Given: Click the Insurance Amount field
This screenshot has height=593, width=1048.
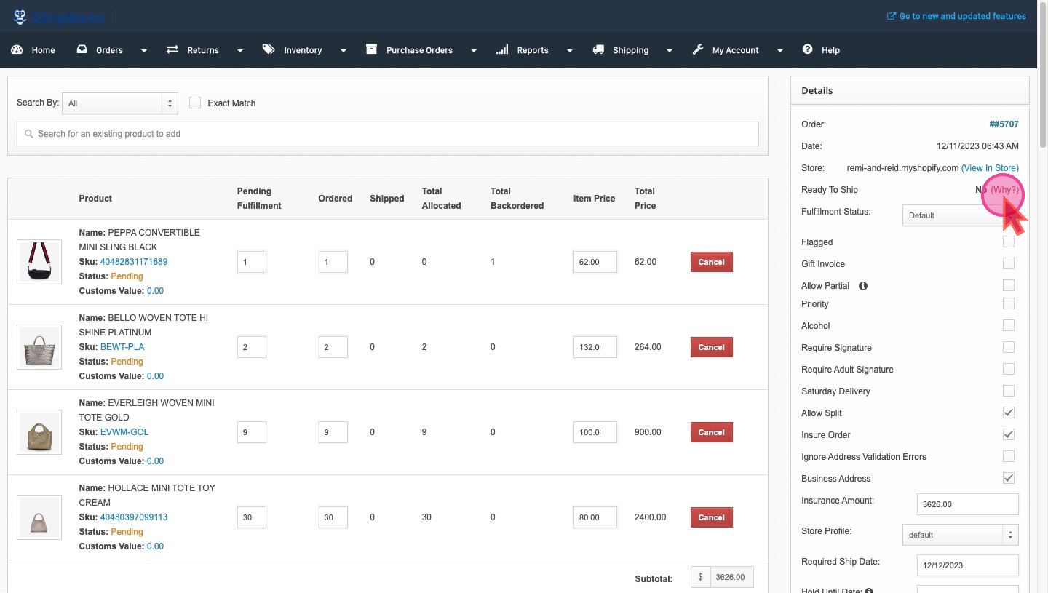Looking at the screenshot, I should pos(967,504).
